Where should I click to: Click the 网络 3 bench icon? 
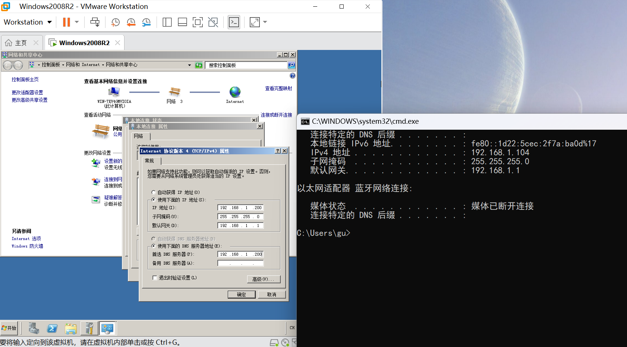tap(174, 92)
